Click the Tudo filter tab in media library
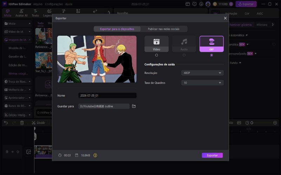 40,23
